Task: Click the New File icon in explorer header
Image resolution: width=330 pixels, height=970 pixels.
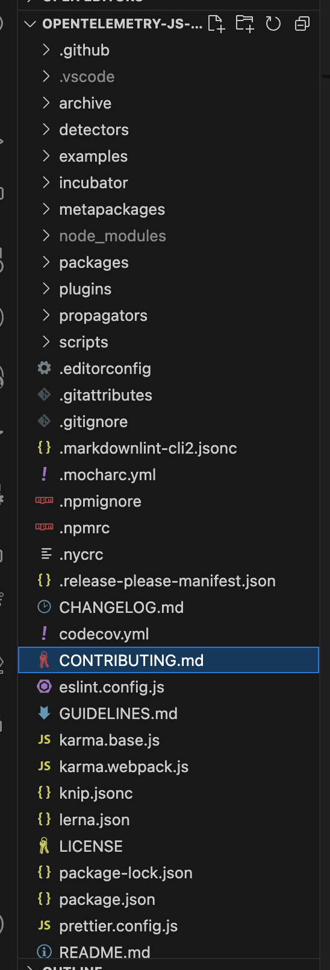Action: pyautogui.click(x=216, y=24)
